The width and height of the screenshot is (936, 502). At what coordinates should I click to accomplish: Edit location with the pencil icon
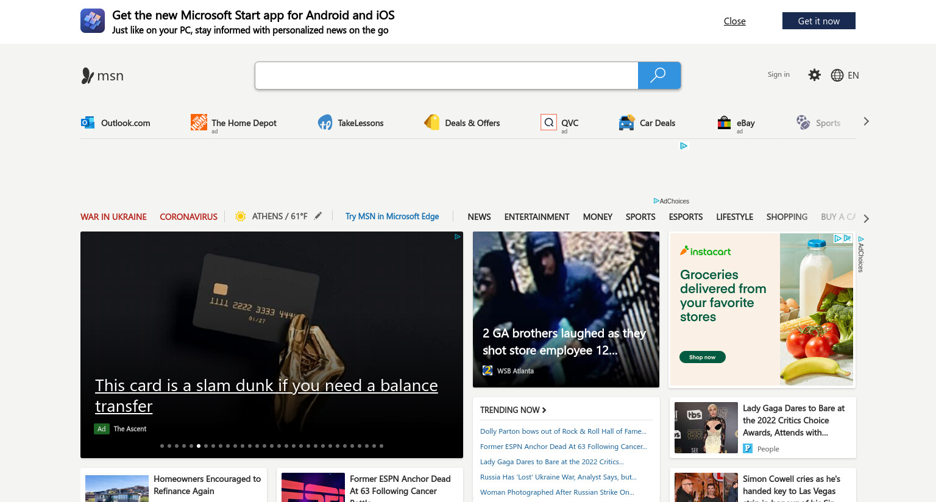(x=317, y=216)
